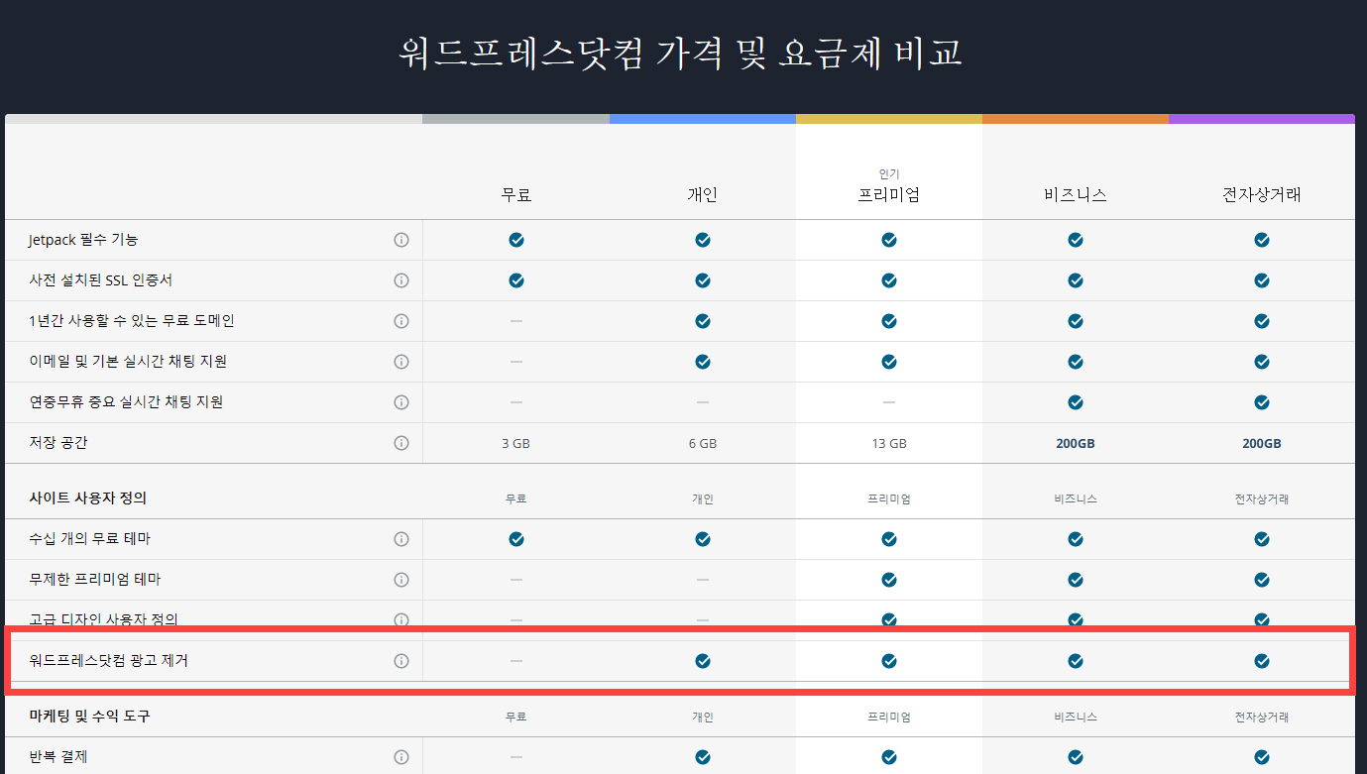The image size is (1367, 774).
Task: Click the 3 GB storage cell
Action: (x=516, y=444)
